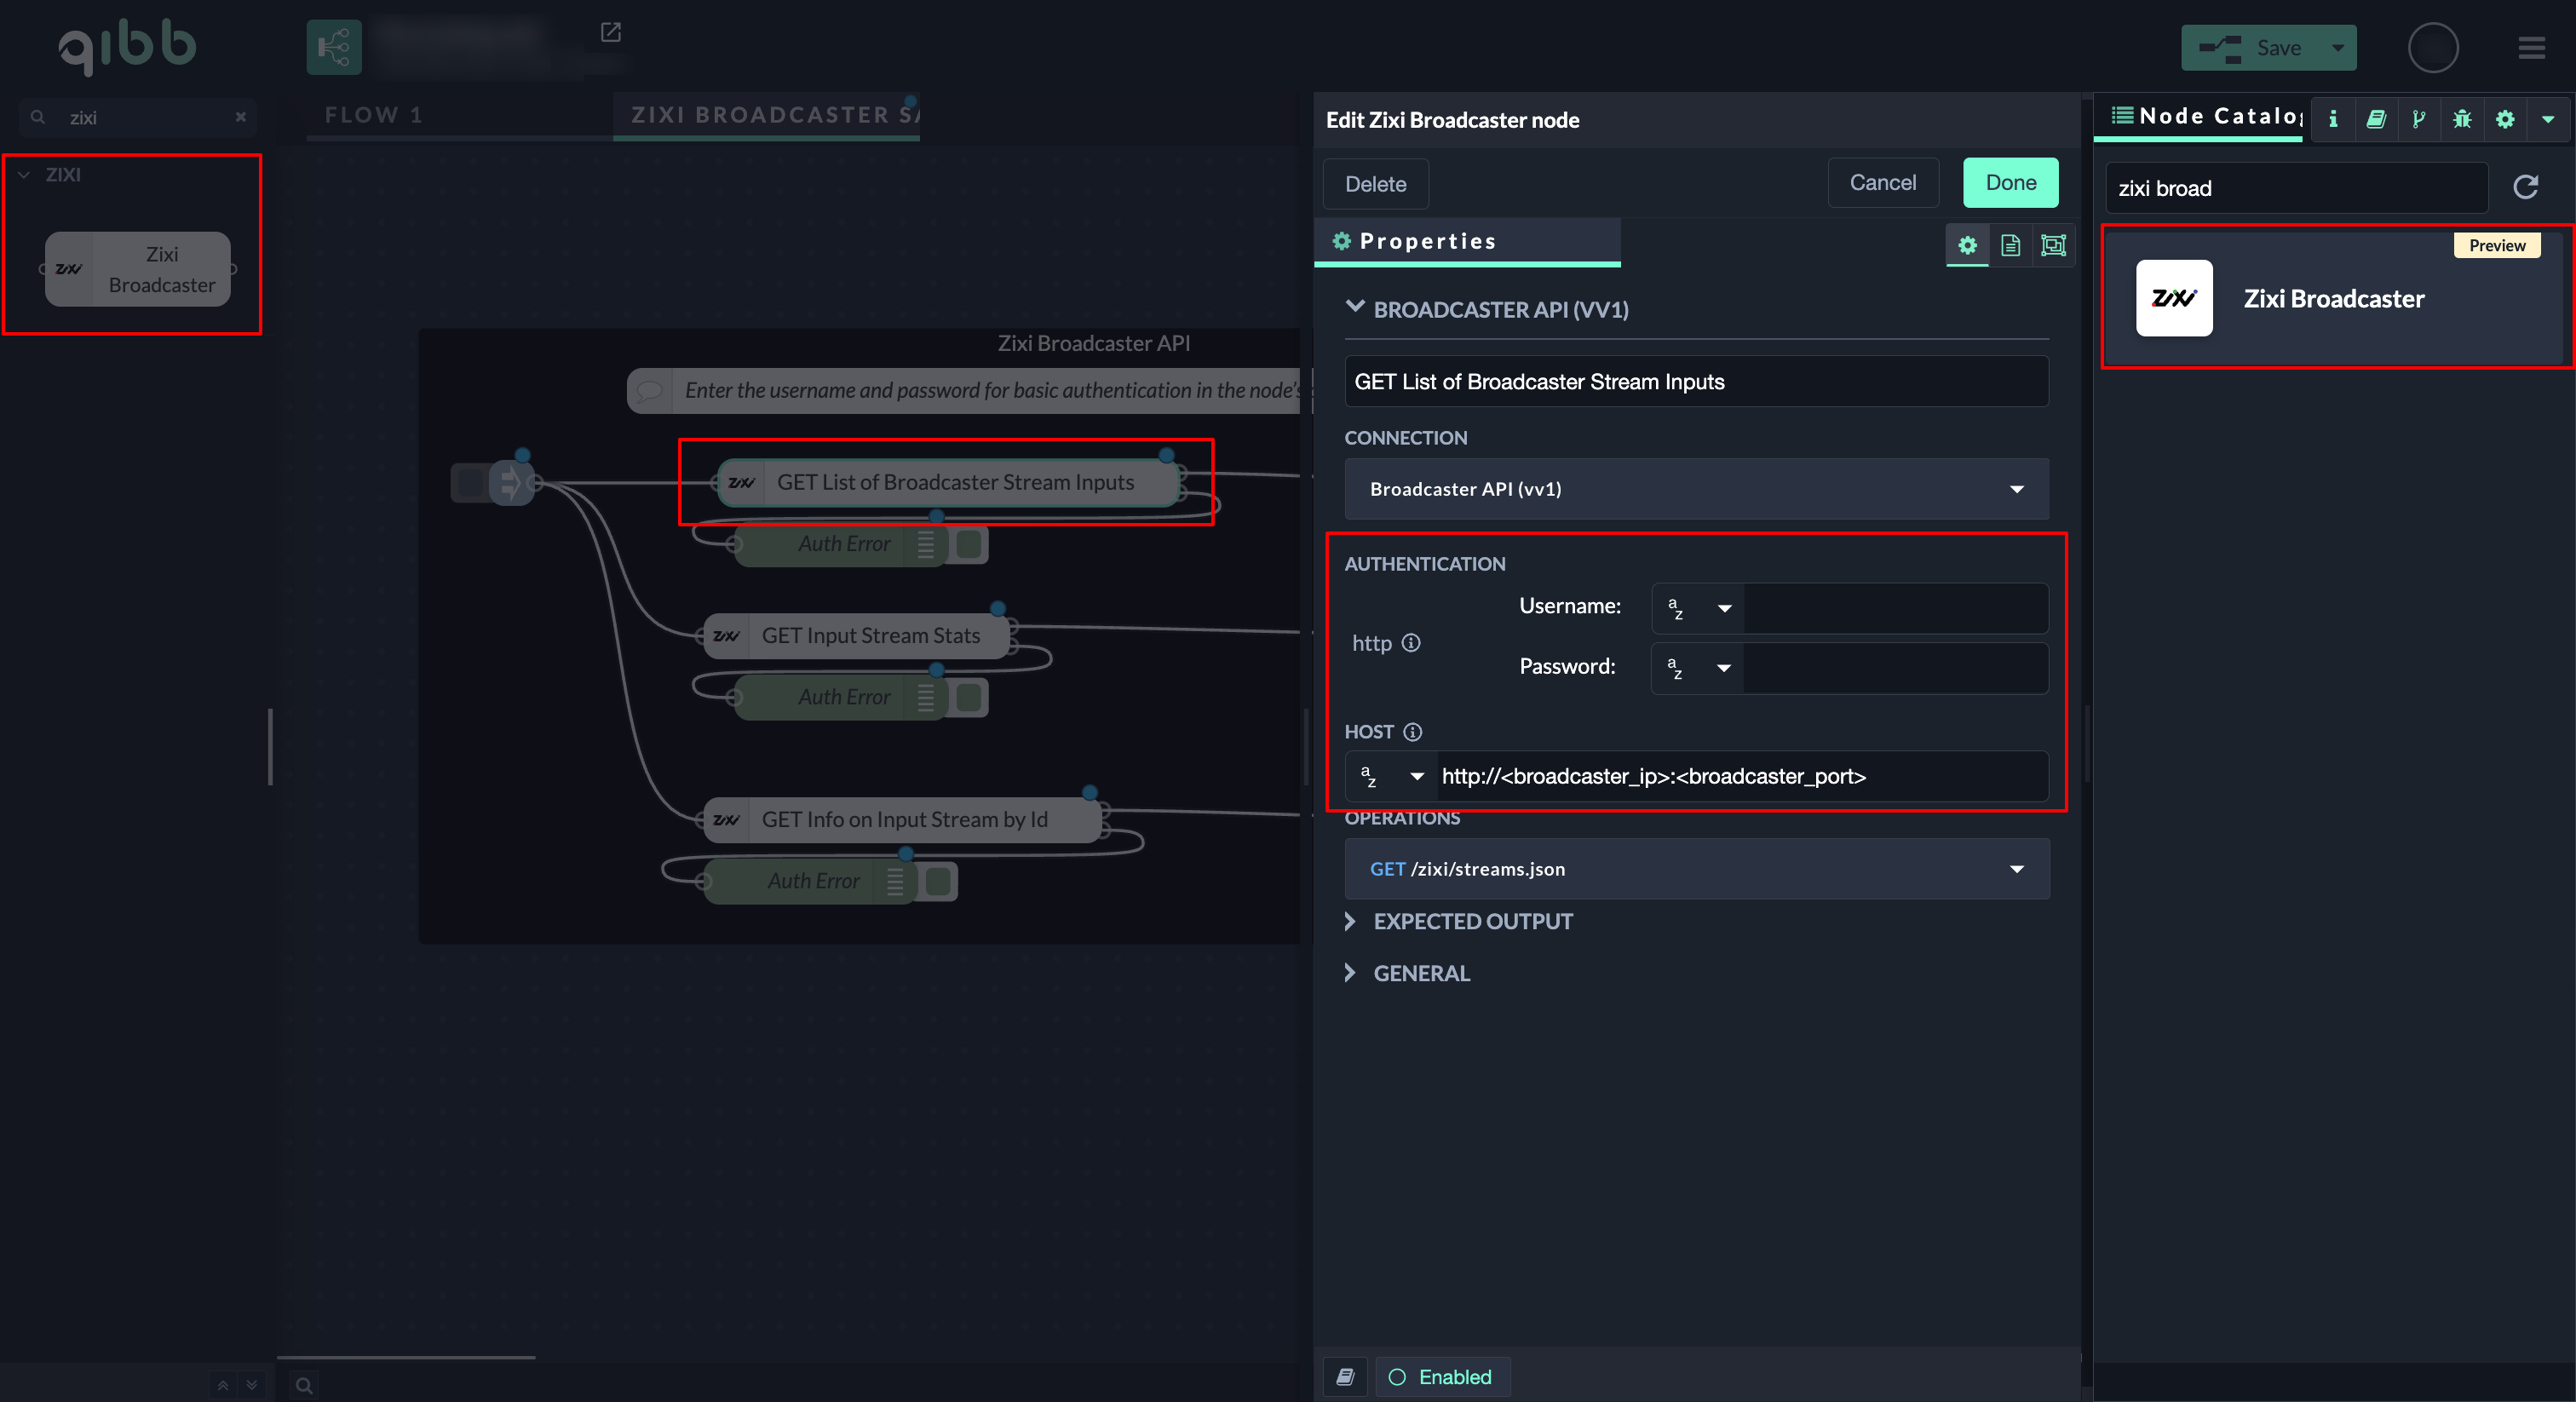The image size is (2576, 1402).
Task: Open the hamburger main menu
Action: [2531, 48]
